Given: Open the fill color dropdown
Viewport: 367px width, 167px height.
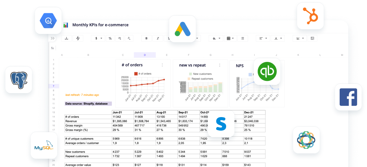Looking at the screenshot, I should [x=216, y=38].
